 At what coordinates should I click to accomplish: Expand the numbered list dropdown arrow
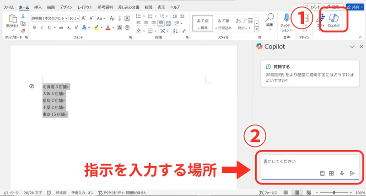(x=156, y=16)
